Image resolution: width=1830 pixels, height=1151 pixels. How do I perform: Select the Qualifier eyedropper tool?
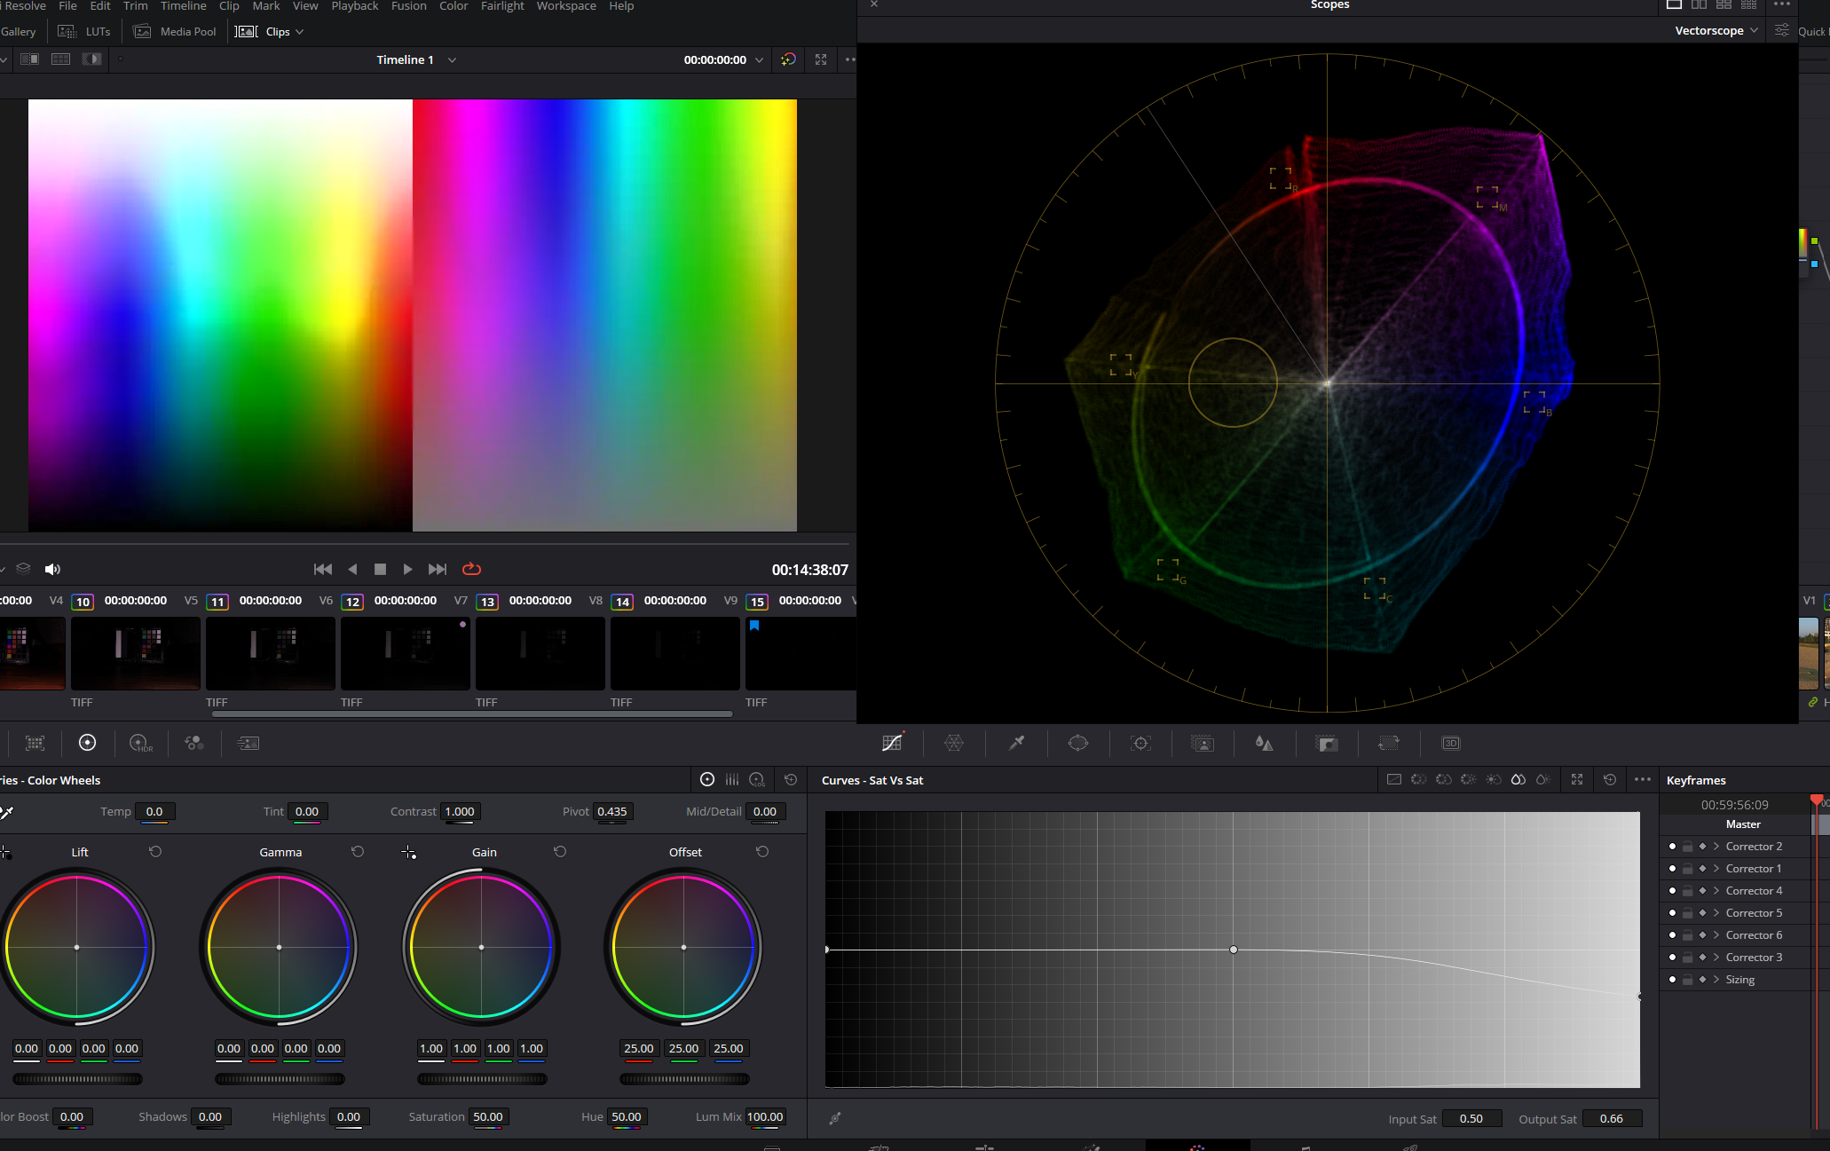tap(1016, 743)
